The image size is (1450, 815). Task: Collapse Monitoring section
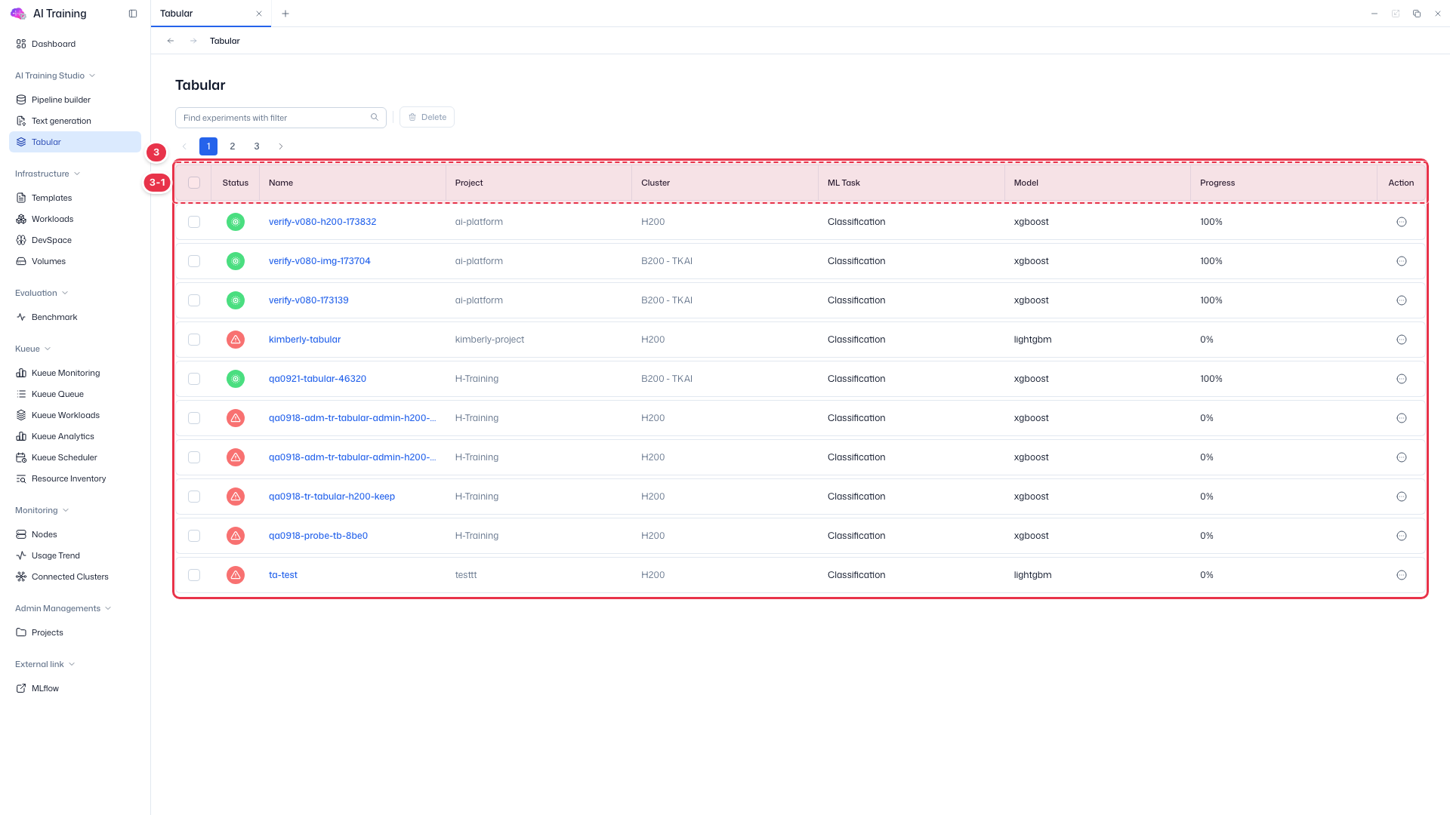pyautogui.click(x=42, y=510)
